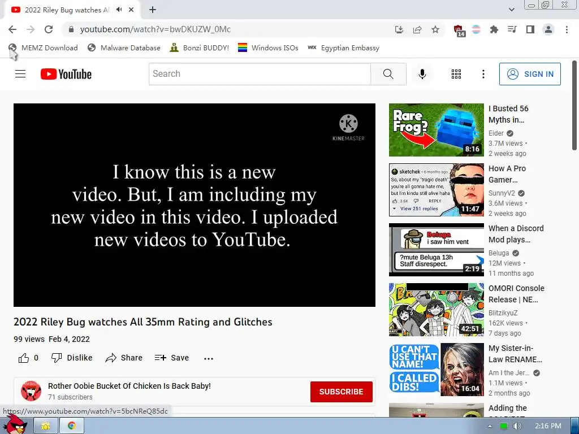Open the uBlock extension showing 14

tap(459, 31)
